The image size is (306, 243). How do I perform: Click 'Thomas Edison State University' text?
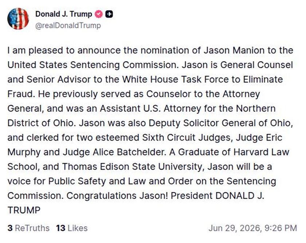133,167
